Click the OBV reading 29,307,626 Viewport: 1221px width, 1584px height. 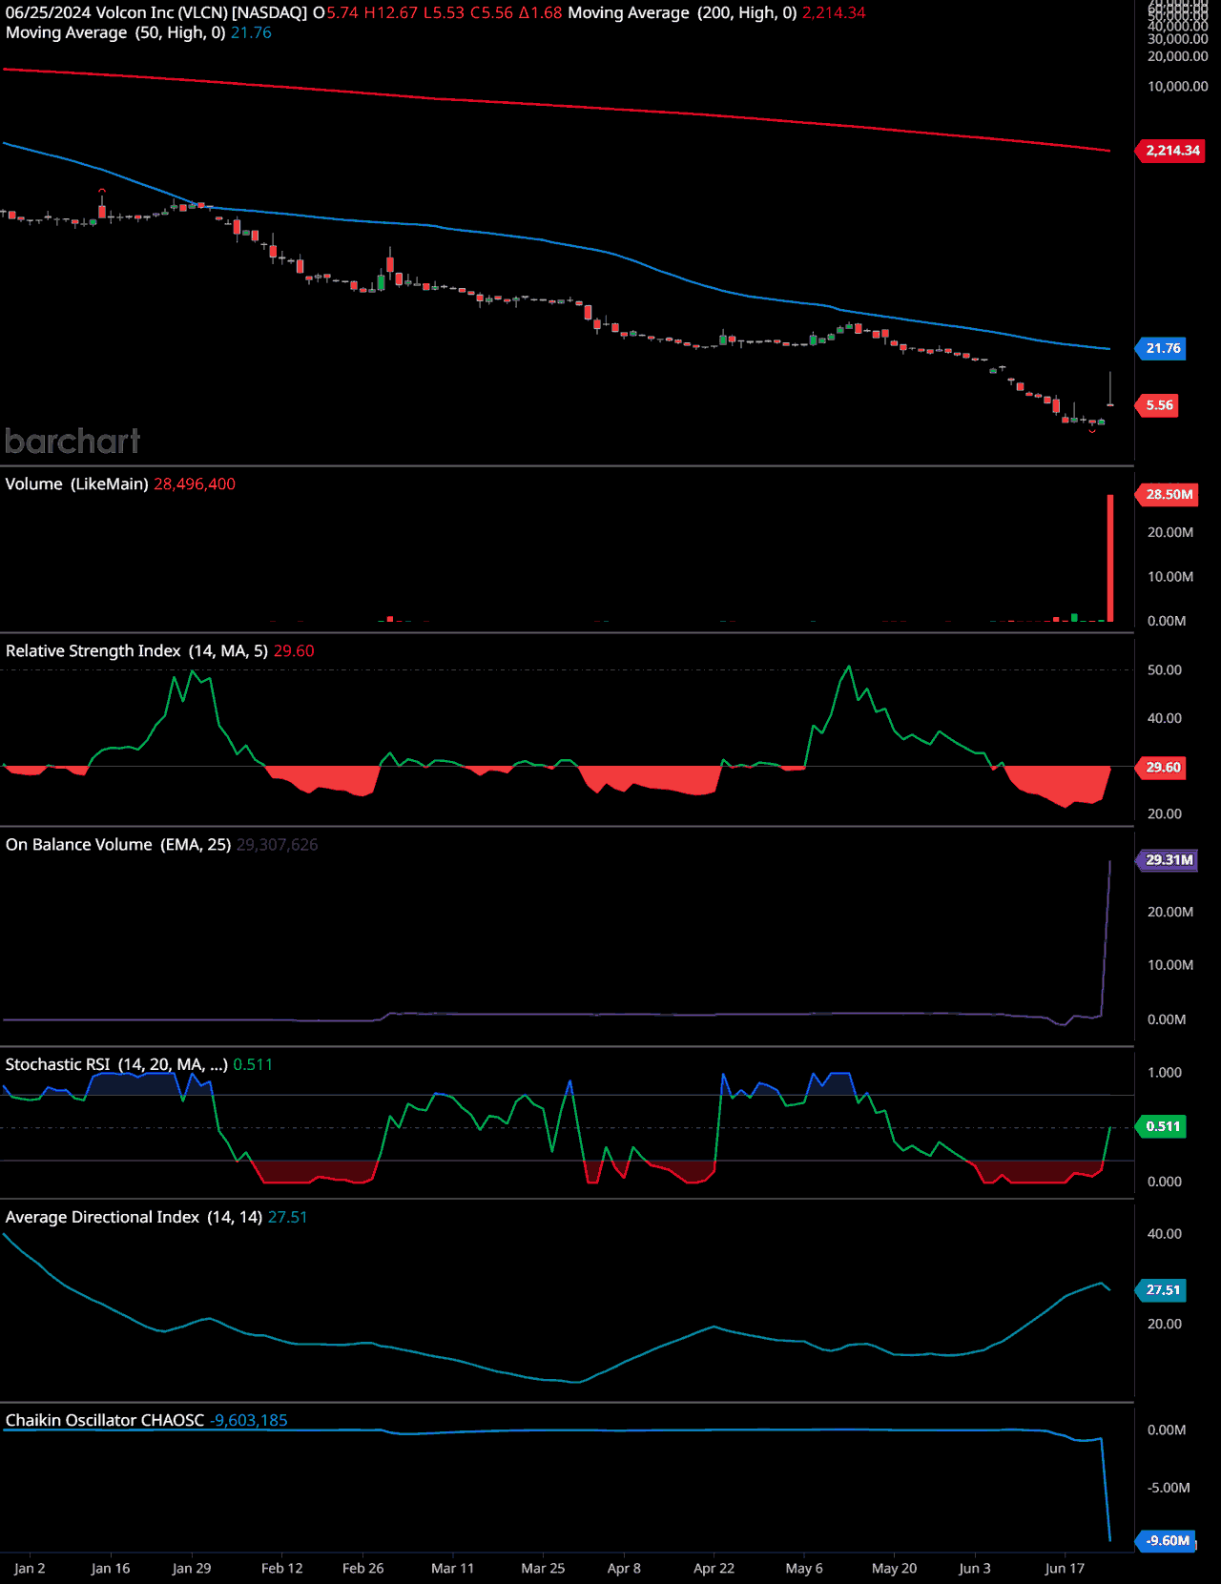(x=278, y=845)
